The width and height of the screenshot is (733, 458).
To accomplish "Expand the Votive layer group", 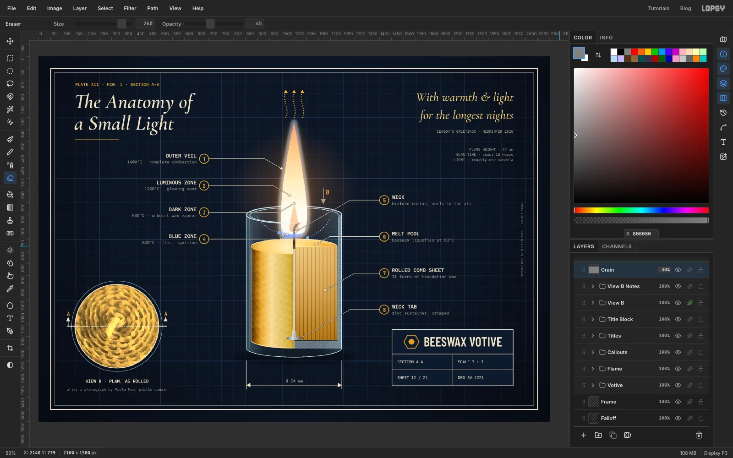I will (x=593, y=385).
